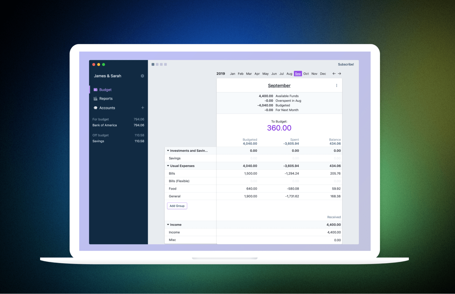
Task: Select the highlighted Sep month
Action: pyautogui.click(x=298, y=74)
